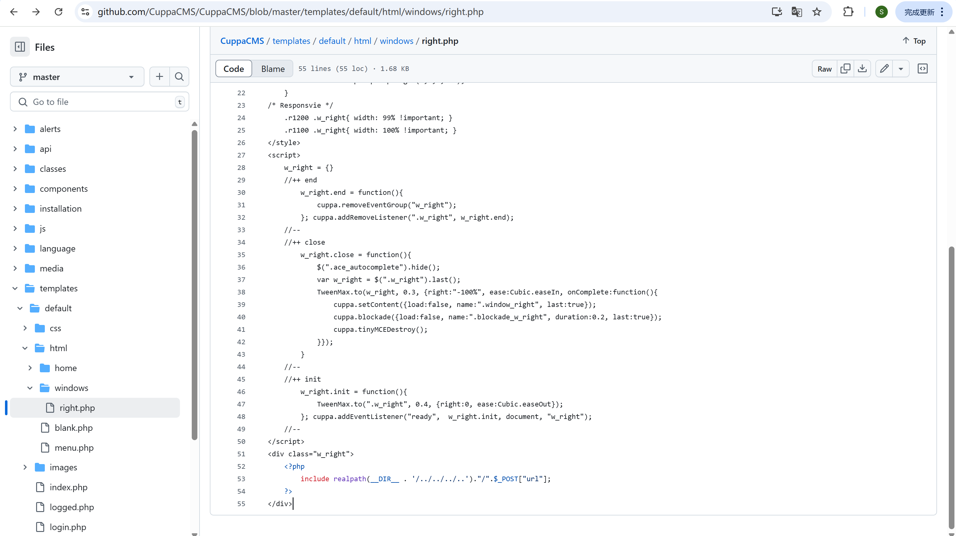This screenshot has width=956, height=536.
Task: View site information icon in address bar
Action: pos(85,12)
